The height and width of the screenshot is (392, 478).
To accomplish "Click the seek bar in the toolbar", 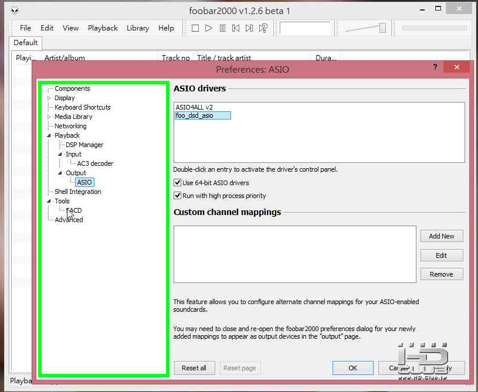I will click(435, 28).
